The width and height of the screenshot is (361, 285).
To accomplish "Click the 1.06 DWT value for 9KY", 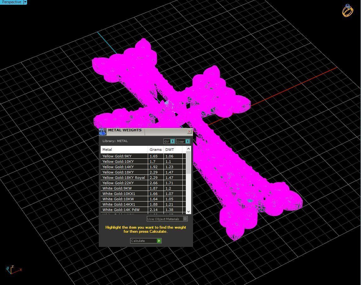I will tap(169, 156).
